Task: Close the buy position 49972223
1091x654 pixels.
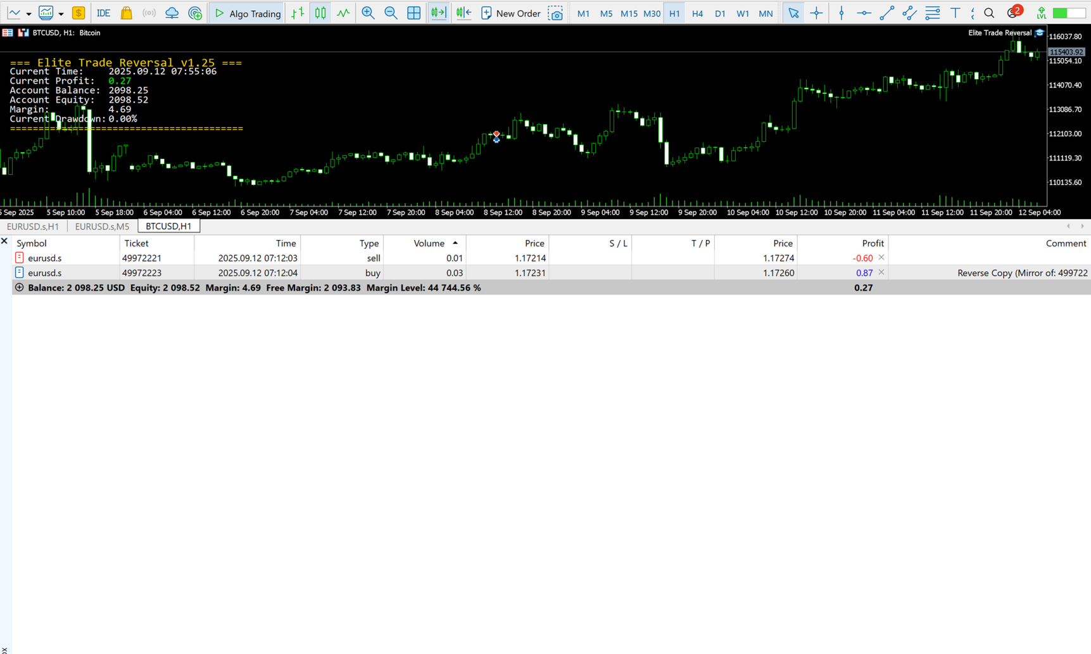Action: coord(881,272)
